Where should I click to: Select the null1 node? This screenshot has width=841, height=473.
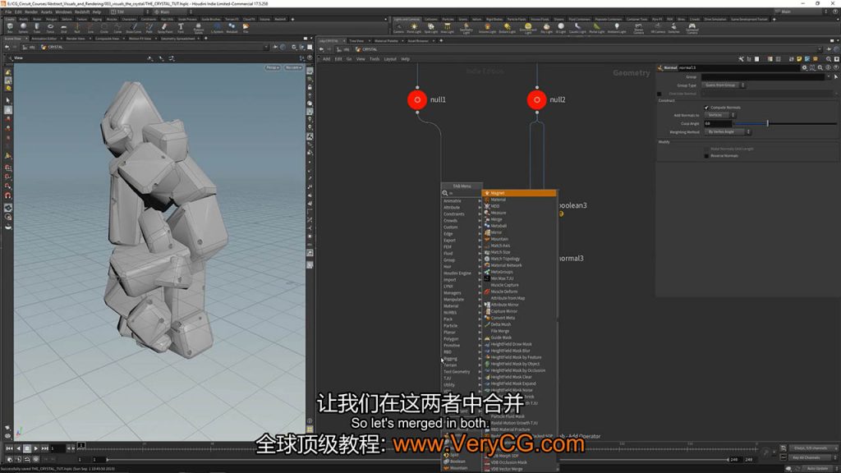pos(417,99)
